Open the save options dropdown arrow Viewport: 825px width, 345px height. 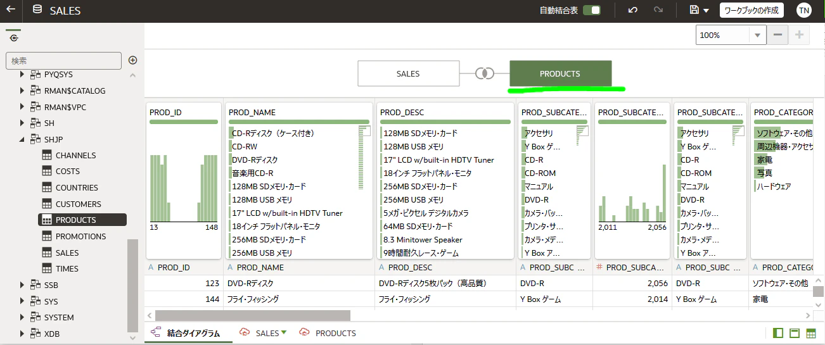(x=705, y=10)
